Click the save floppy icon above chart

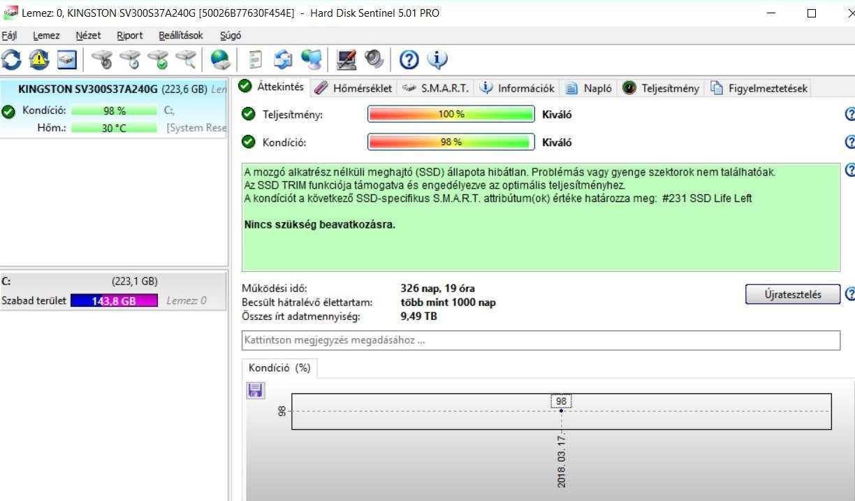click(255, 391)
